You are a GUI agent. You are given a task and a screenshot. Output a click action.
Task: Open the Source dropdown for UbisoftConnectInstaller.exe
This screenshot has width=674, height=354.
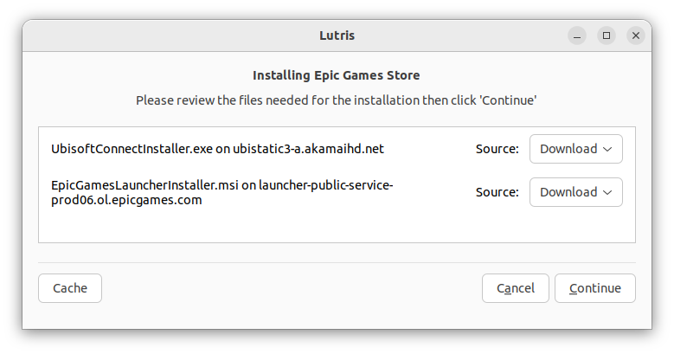[575, 149]
